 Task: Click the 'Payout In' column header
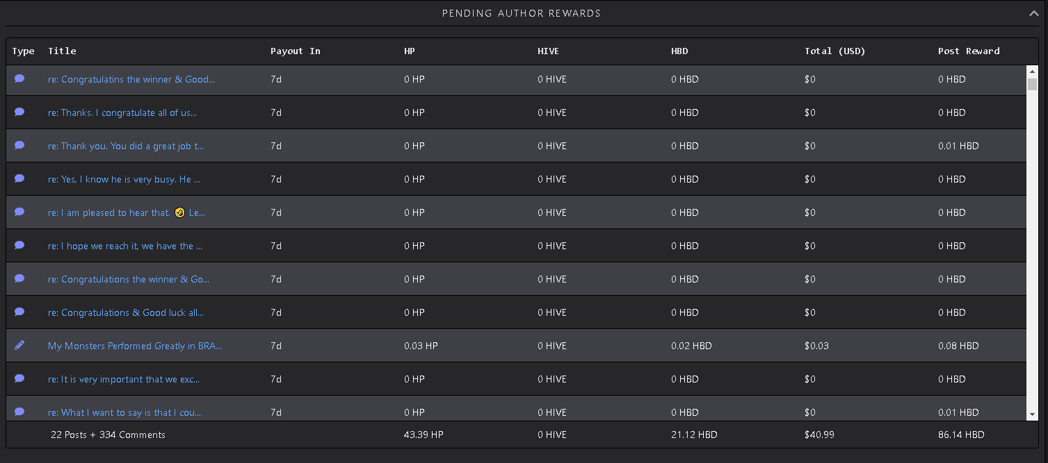point(296,51)
